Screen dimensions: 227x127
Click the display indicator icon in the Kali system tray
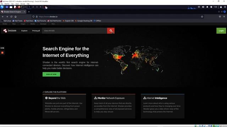pyautogui.click(x=199, y=7)
